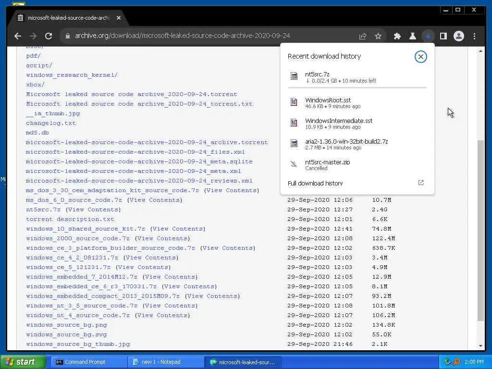Open Chrome three-dot menu
This screenshot has height=369, width=492.
tap(474, 36)
